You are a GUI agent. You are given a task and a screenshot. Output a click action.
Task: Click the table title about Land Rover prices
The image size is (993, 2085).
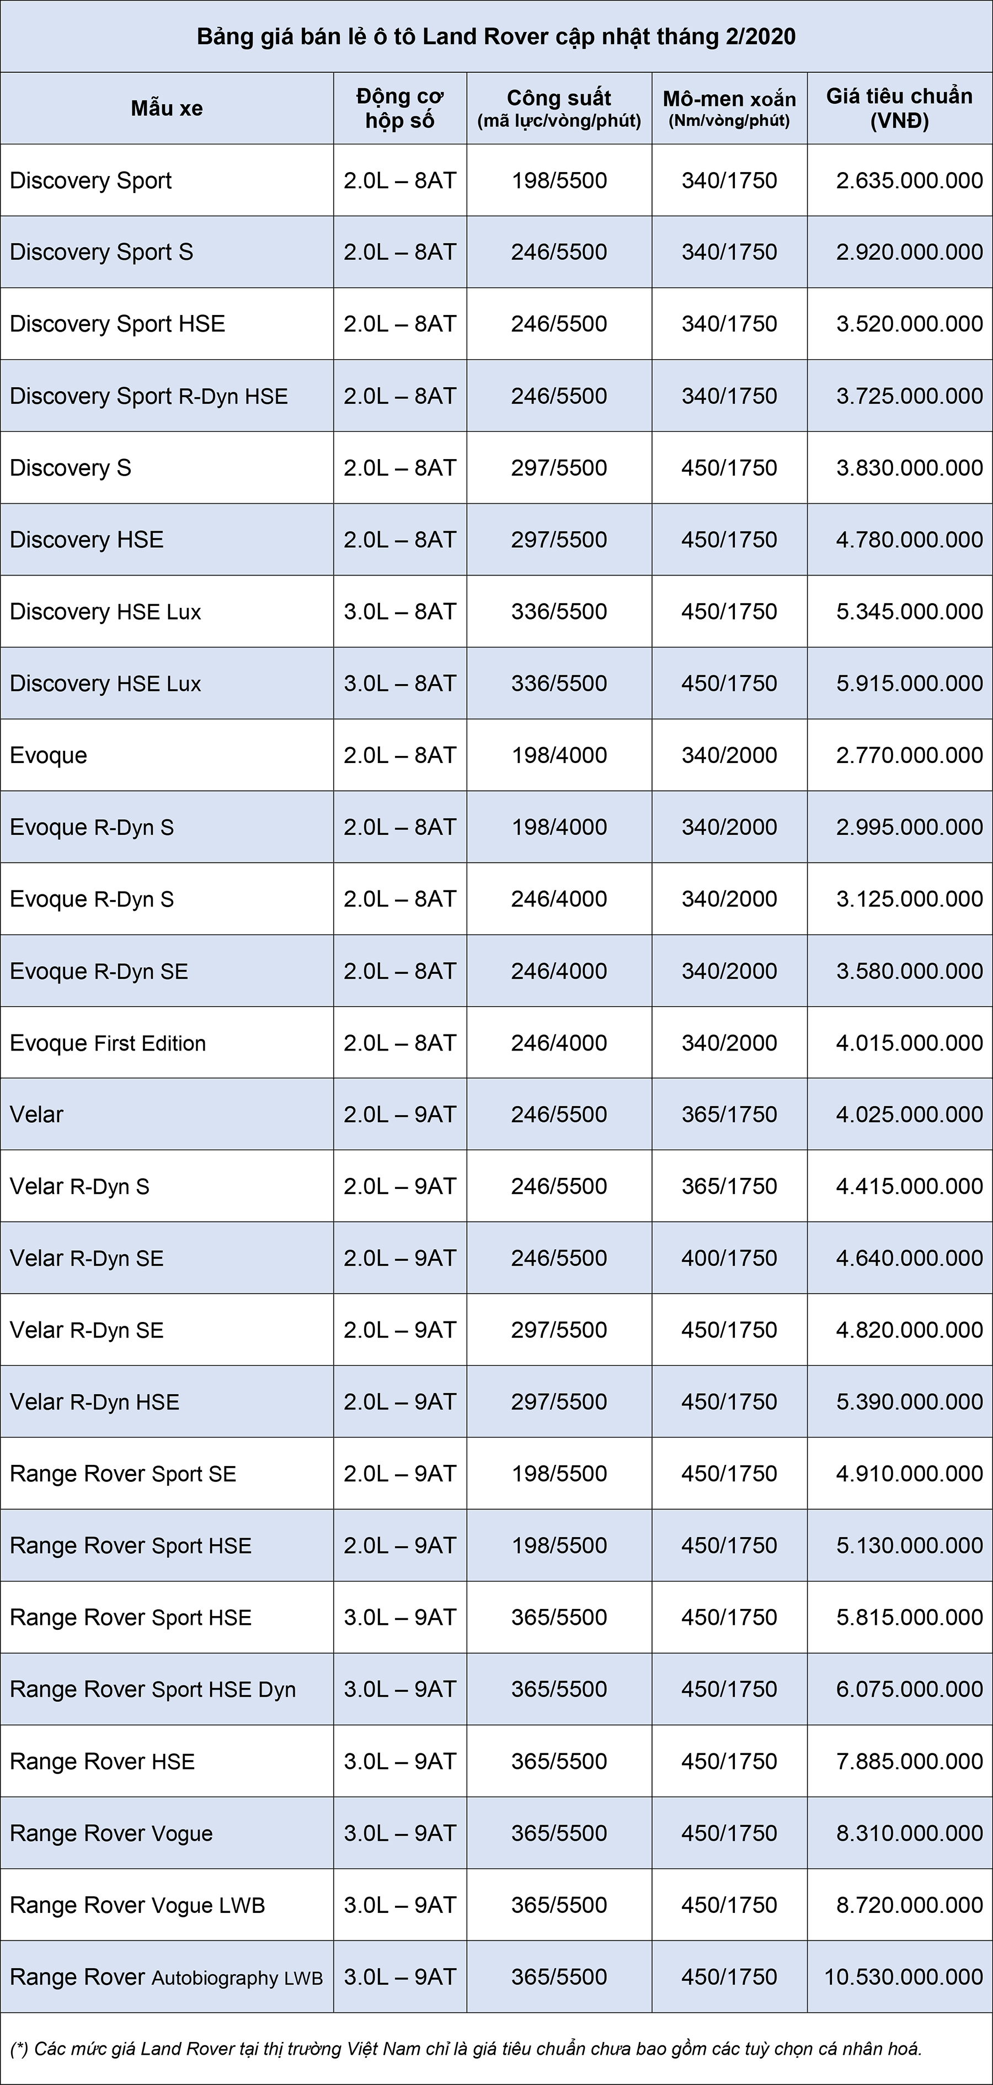[496, 36]
